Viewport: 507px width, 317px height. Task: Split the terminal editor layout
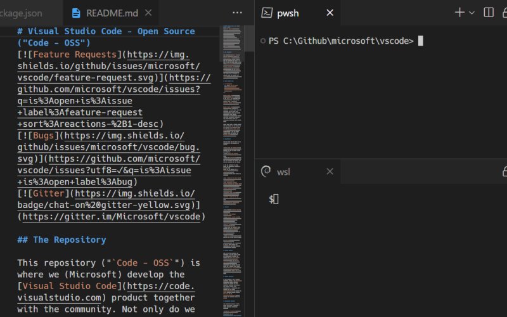[x=489, y=13]
